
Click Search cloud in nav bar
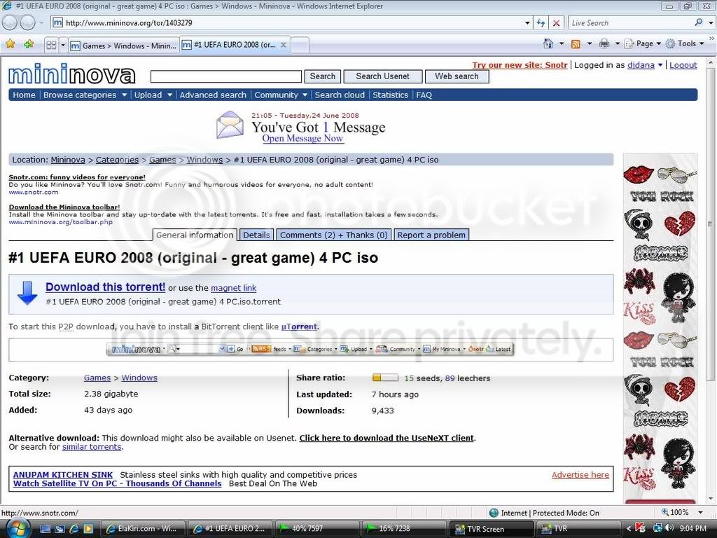click(x=340, y=95)
